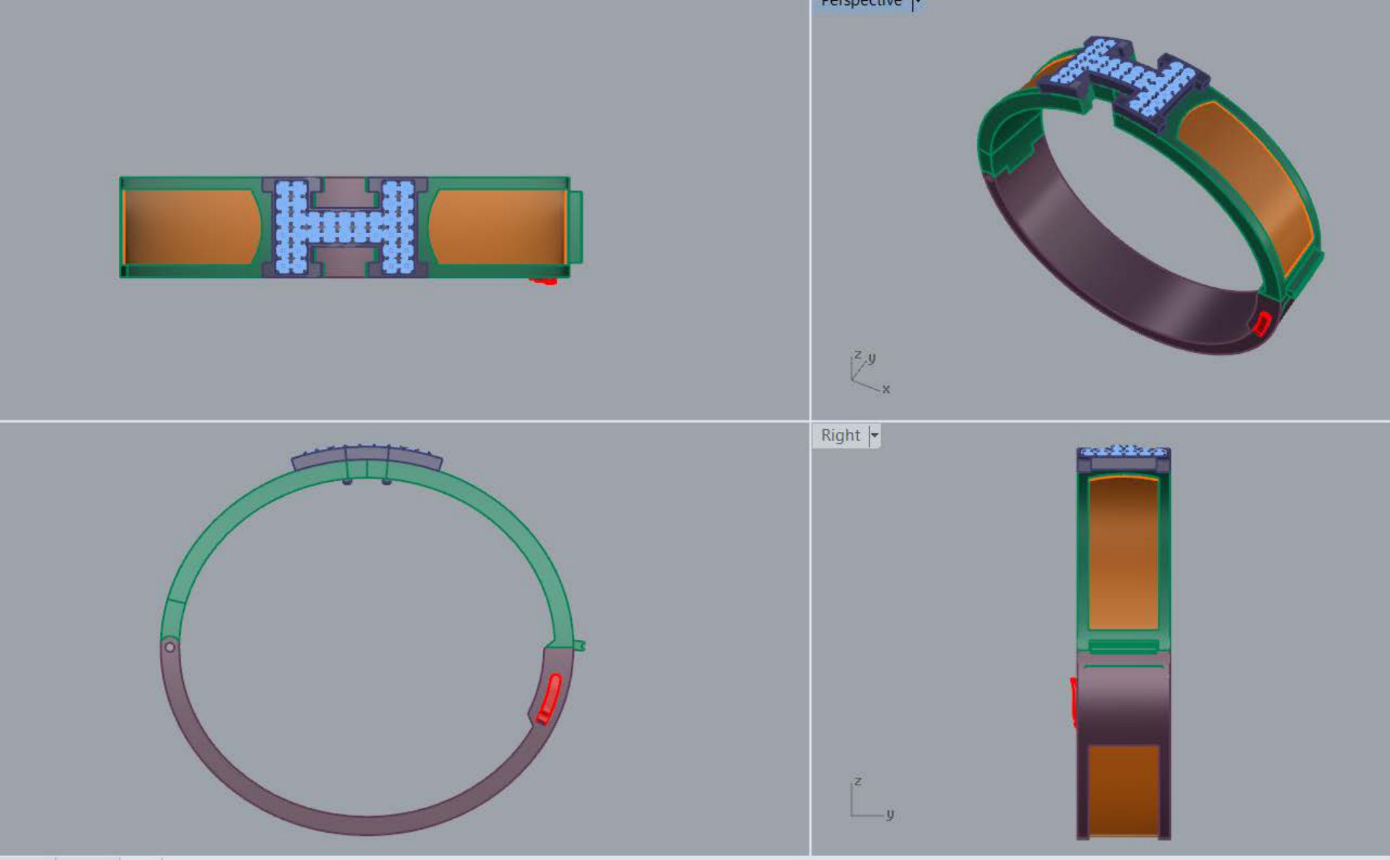Select the right orange inlay in Top view

pyautogui.click(x=497, y=227)
